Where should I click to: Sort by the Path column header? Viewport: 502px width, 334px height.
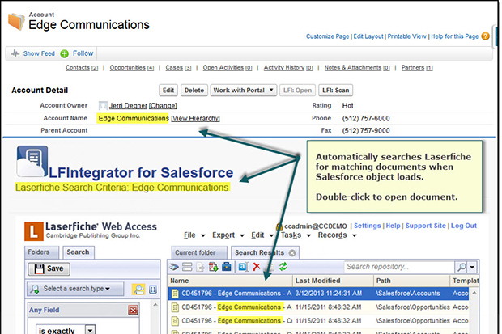pos(411,281)
